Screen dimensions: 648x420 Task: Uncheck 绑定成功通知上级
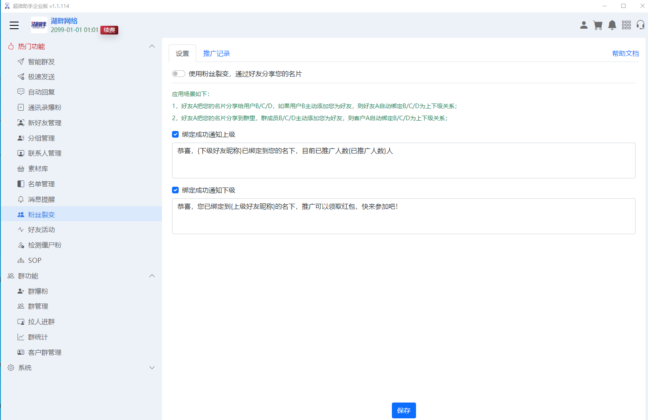coord(175,134)
